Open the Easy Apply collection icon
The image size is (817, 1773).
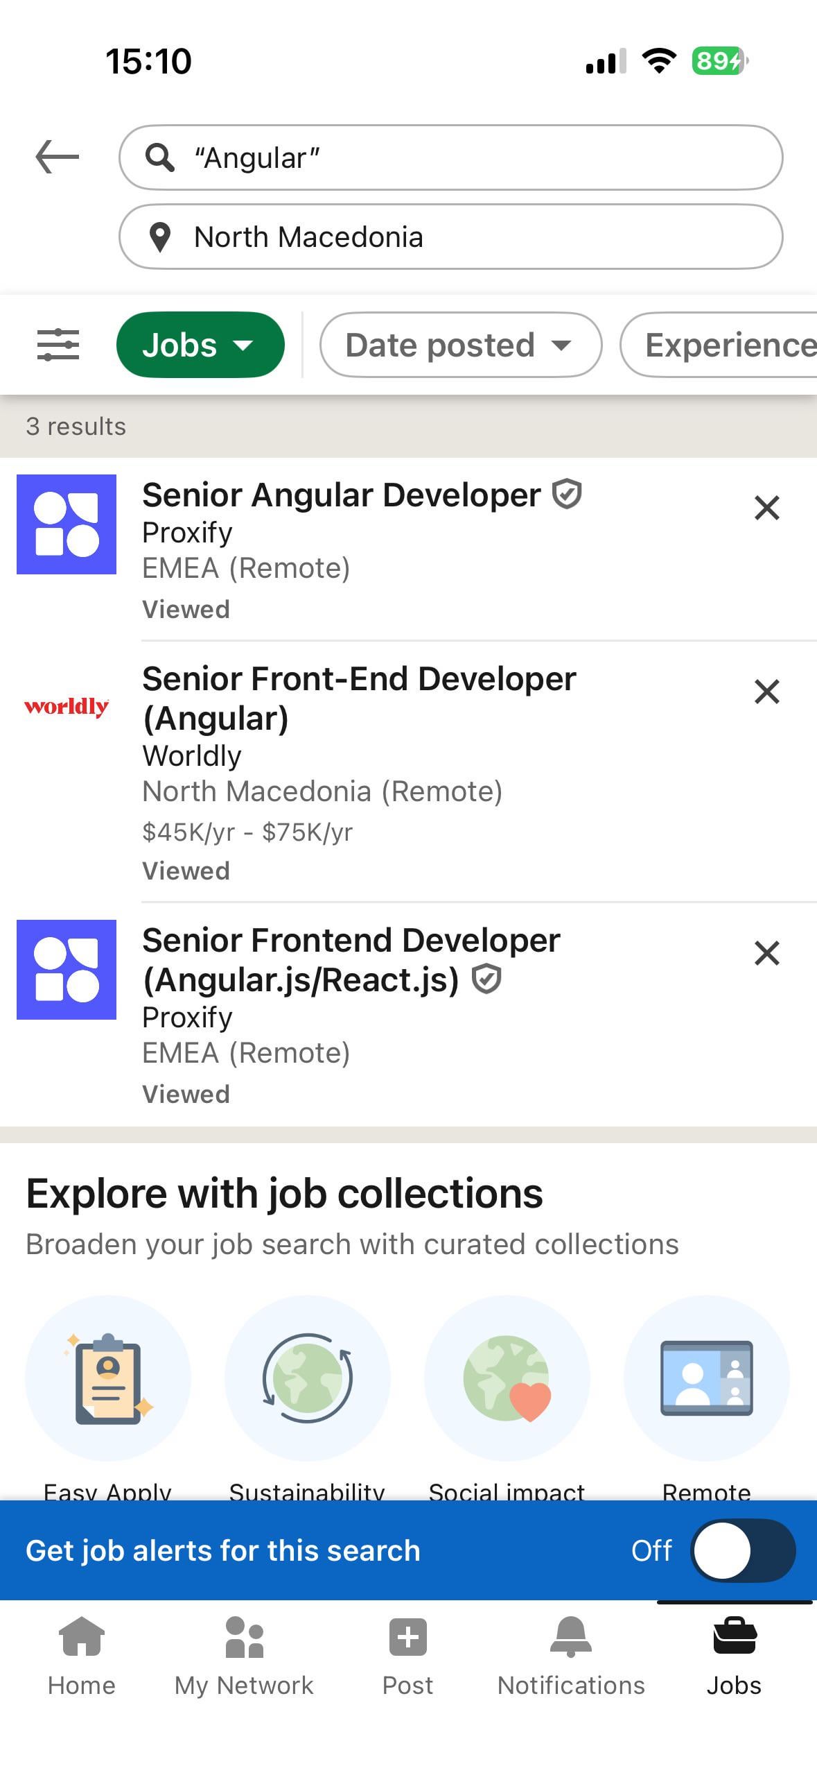click(x=108, y=1378)
